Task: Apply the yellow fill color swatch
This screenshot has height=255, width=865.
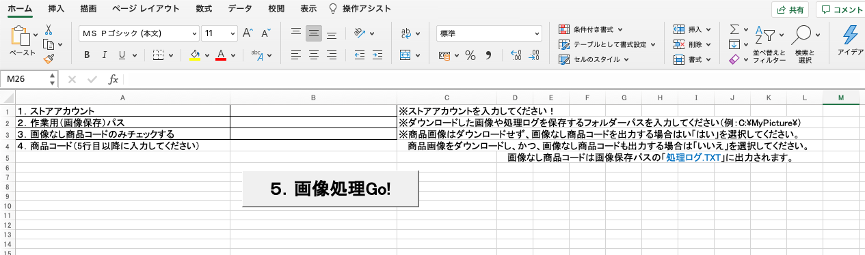Action: pos(195,55)
